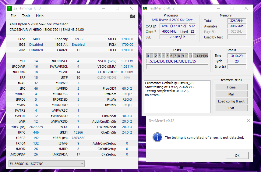Click the SSE 2.5 sec/Gb field
Screen dimensions: 261x172
click(x=178, y=37)
